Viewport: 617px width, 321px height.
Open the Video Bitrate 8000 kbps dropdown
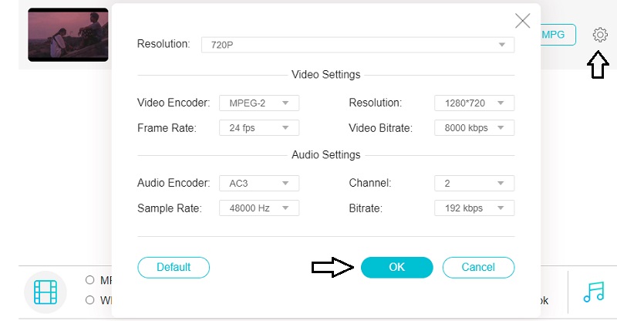[474, 128]
